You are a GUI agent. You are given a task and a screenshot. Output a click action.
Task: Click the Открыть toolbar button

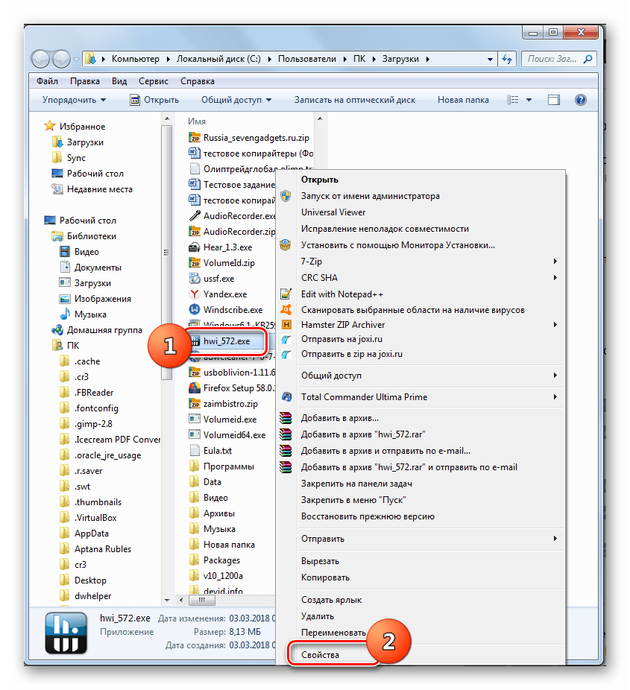(x=154, y=100)
